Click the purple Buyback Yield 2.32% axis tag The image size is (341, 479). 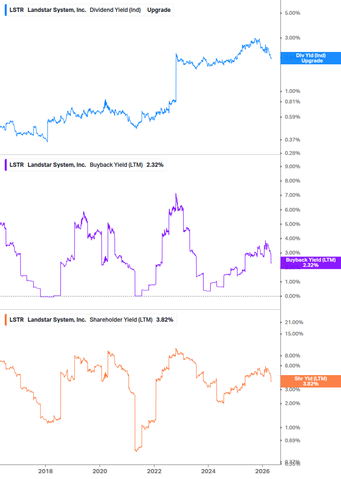pyautogui.click(x=311, y=263)
